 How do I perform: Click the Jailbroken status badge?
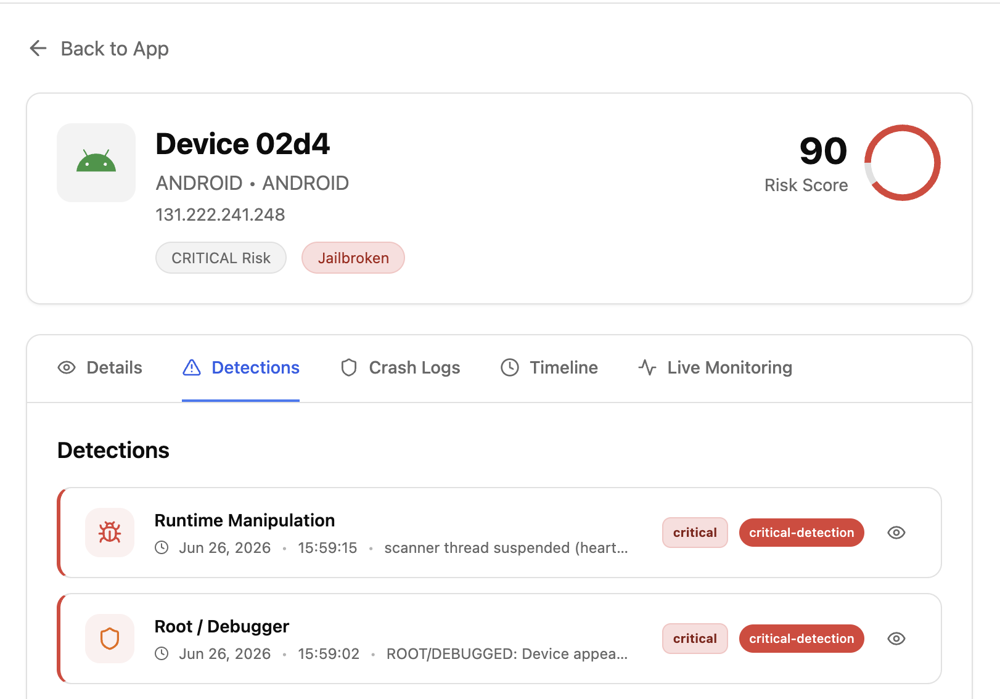pos(353,258)
